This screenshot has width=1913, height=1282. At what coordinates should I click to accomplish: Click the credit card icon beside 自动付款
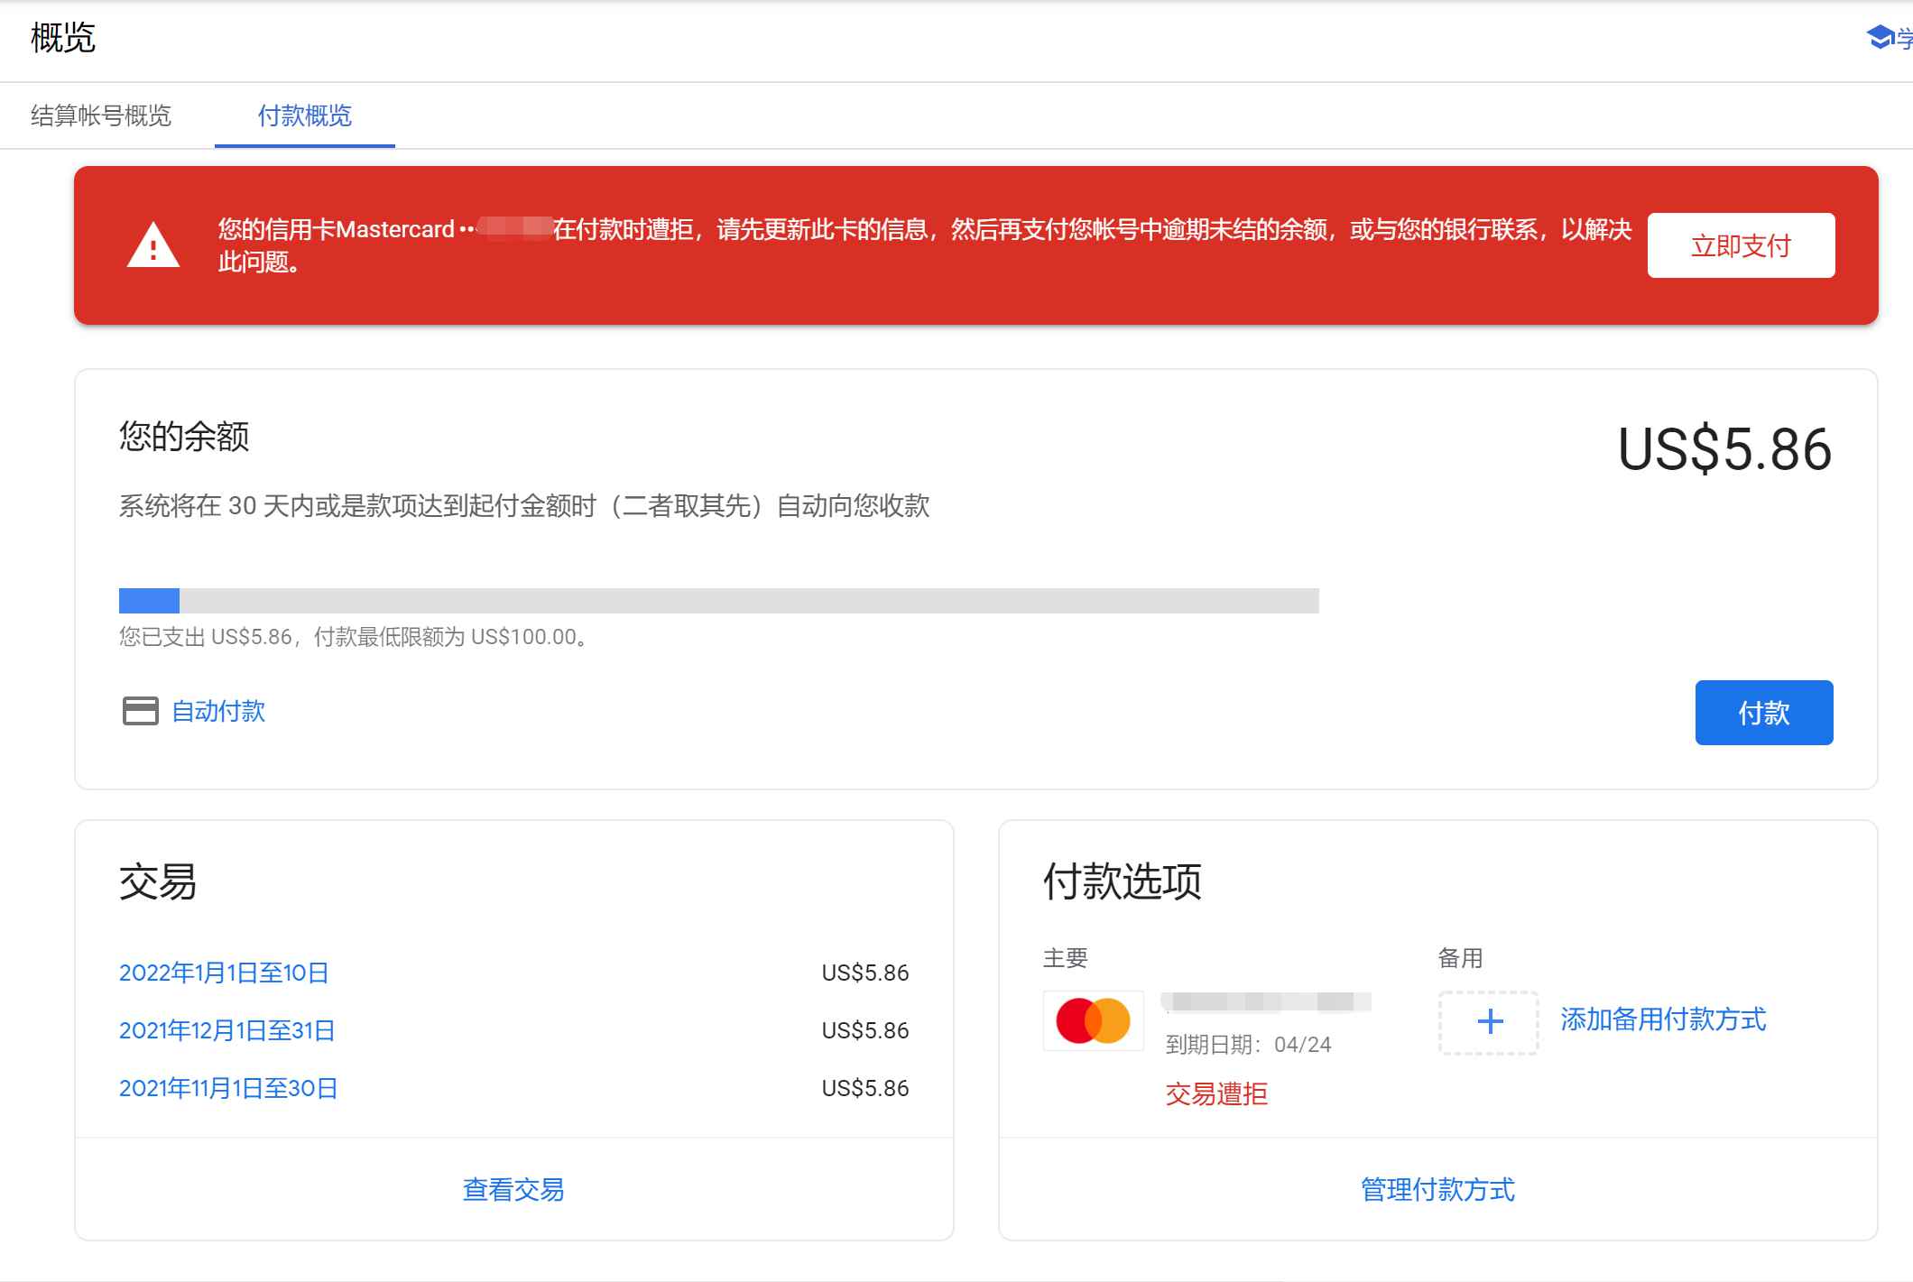coord(140,712)
